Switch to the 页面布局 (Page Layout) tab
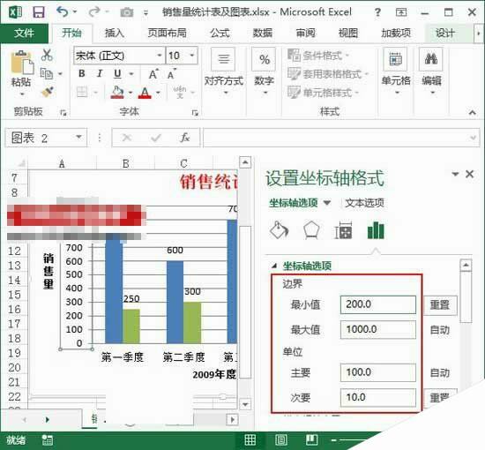The height and width of the screenshot is (450, 485). coord(167,33)
